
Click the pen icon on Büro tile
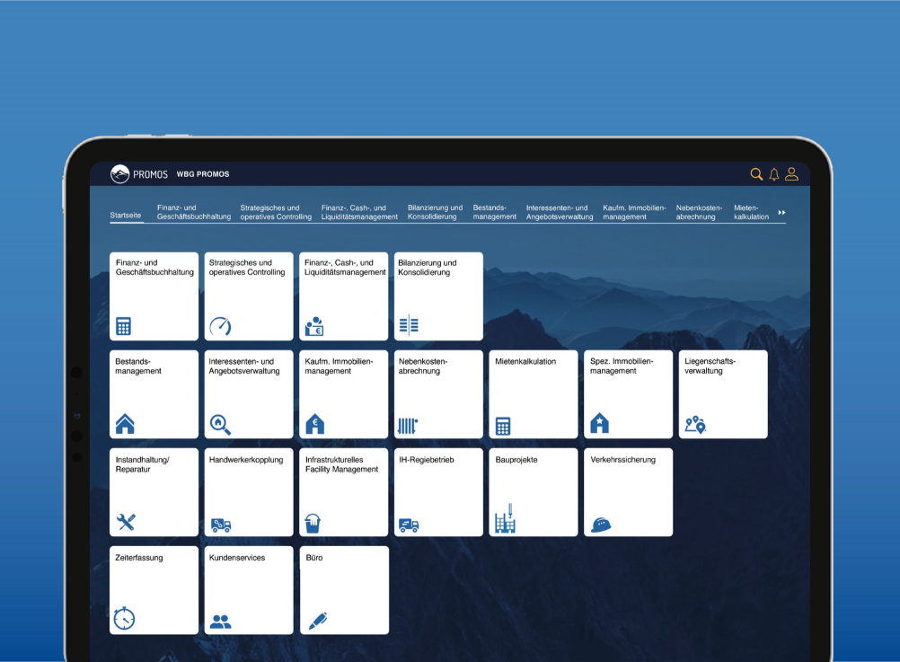pos(316,620)
